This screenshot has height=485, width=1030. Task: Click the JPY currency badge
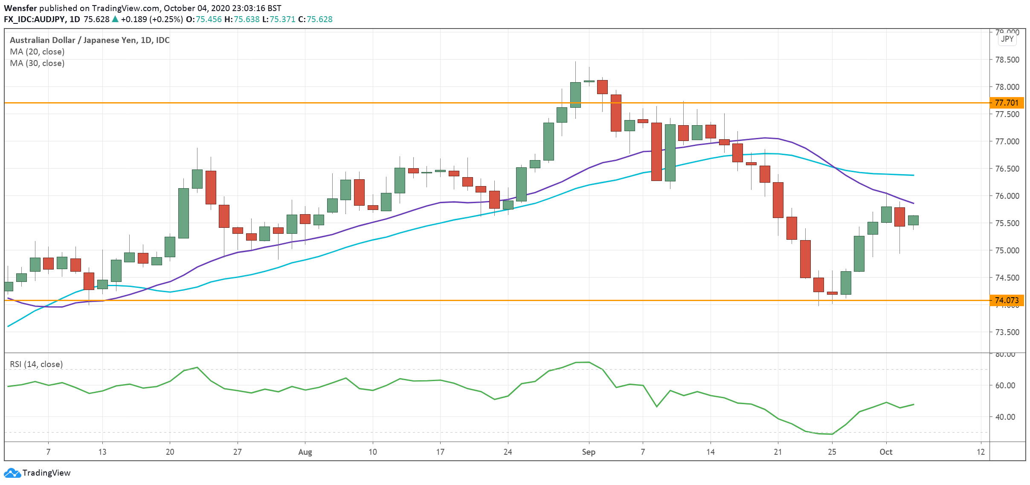point(1007,39)
